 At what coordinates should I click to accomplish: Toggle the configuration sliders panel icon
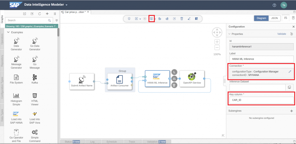pos(286,18)
